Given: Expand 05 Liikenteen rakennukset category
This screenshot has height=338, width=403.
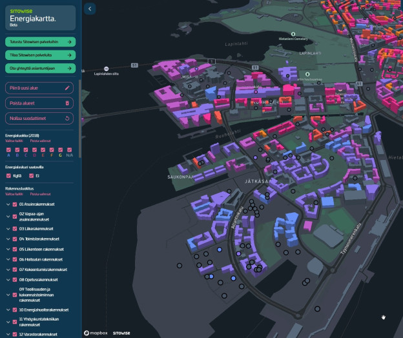Looking at the screenshot, I should (8, 249).
